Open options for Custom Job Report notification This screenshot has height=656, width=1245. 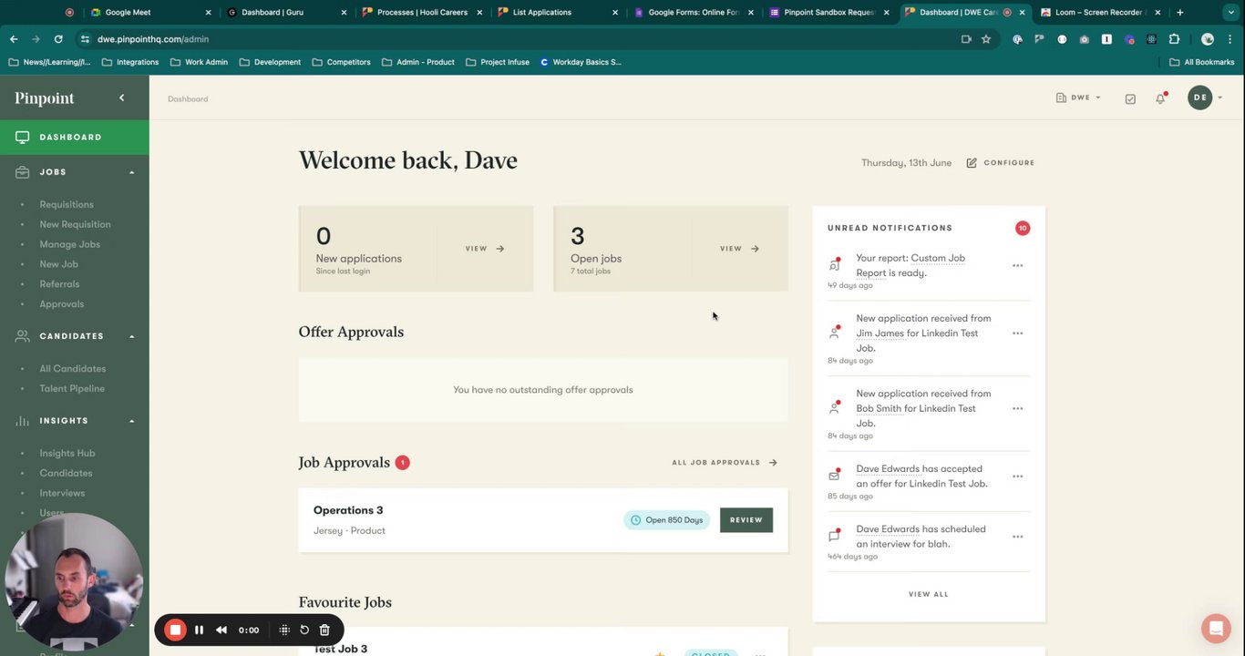click(x=1017, y=266)
